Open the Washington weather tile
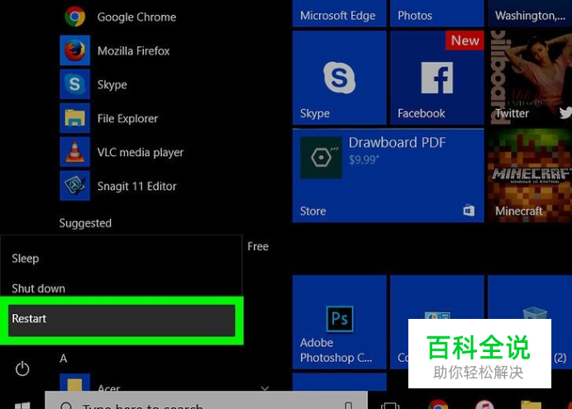 [x=530, y=13]
